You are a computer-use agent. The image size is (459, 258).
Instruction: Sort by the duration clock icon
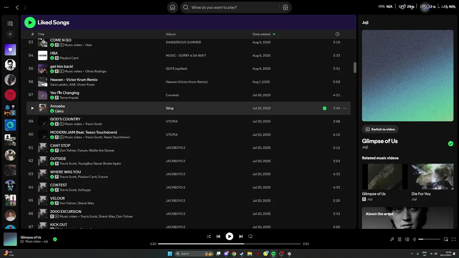pos(337,34)
